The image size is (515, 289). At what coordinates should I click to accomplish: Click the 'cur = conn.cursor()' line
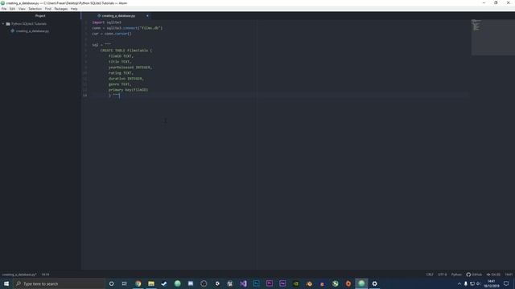pos(112,34)
